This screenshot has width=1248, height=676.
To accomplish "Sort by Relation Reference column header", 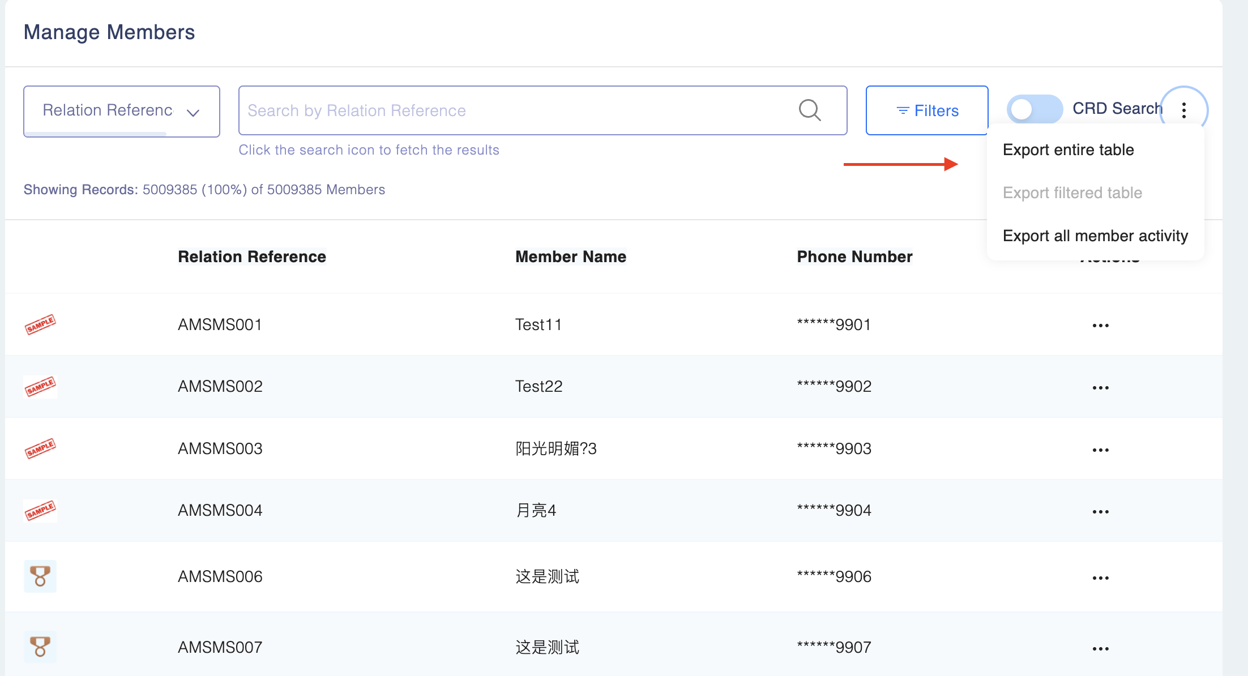I will [252, 257].
